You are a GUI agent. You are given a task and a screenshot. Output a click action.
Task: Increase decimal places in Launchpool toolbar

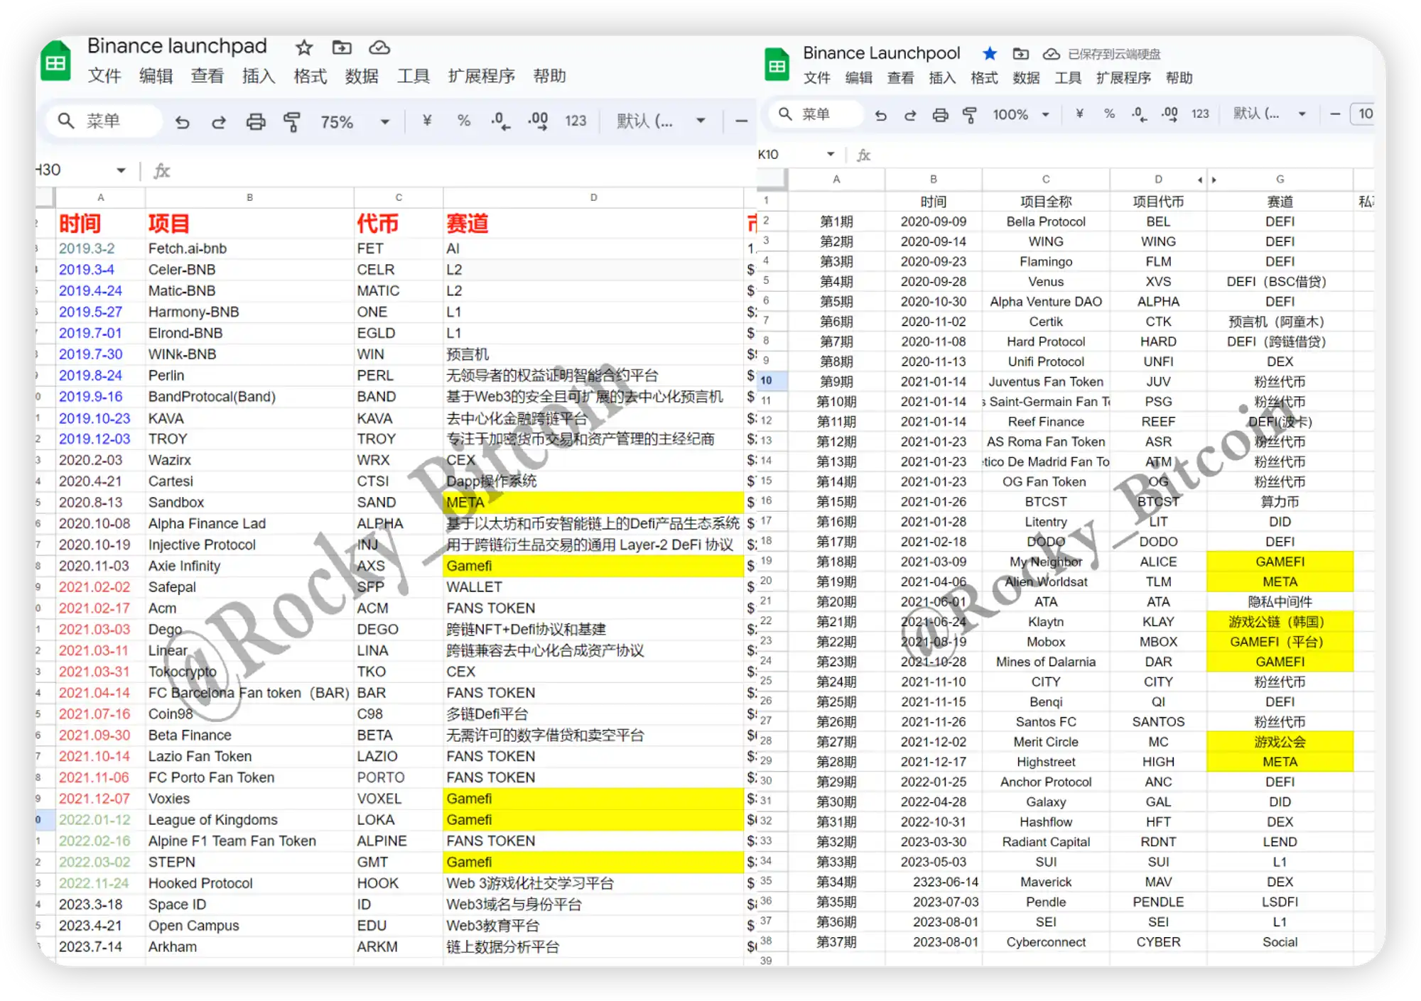click(1169, 114)
